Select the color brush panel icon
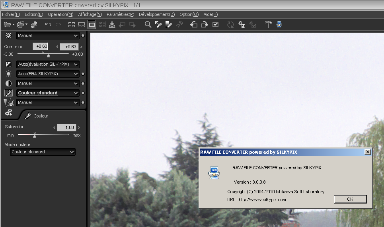384x227 pixels. (9, 93)
